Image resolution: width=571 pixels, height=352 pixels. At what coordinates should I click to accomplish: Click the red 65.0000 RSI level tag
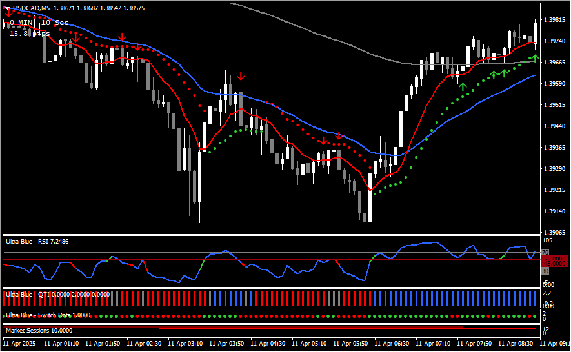click(554, 259)
